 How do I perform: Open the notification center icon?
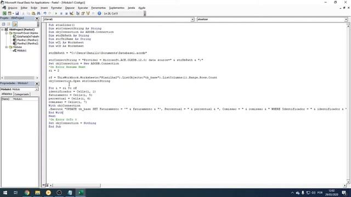click(344, 193)
